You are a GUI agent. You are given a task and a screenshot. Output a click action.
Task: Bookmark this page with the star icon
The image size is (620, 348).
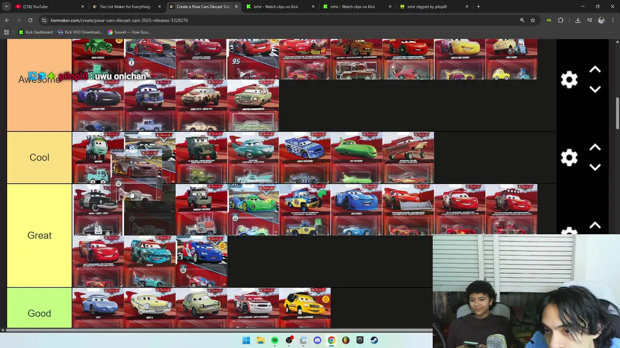point(533,20)
